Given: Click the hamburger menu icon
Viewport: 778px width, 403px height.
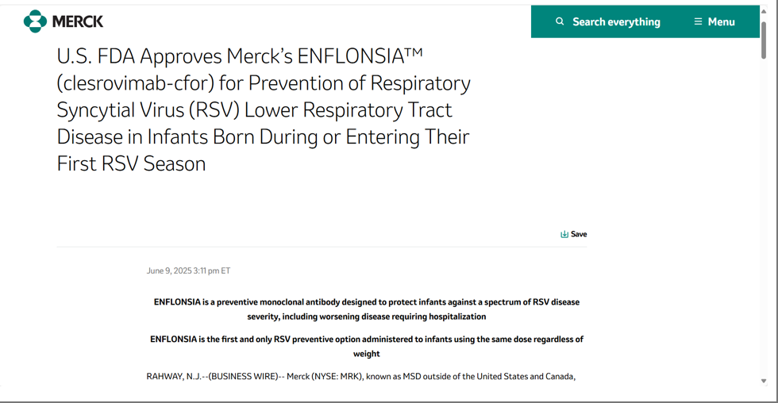Looking at the screenshot, I should click(698, 21).
